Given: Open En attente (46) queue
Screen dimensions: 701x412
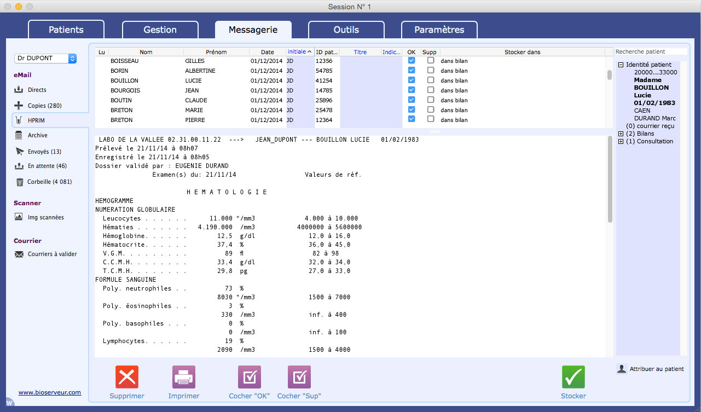Looking at the screenshot, I should pyautogui.click(x=40, y=166).
